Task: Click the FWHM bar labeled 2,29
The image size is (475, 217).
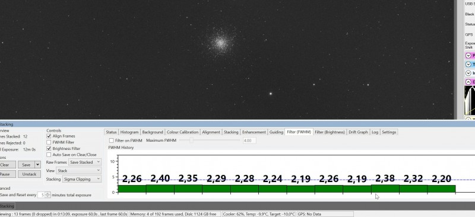Action: click(216, 189)
